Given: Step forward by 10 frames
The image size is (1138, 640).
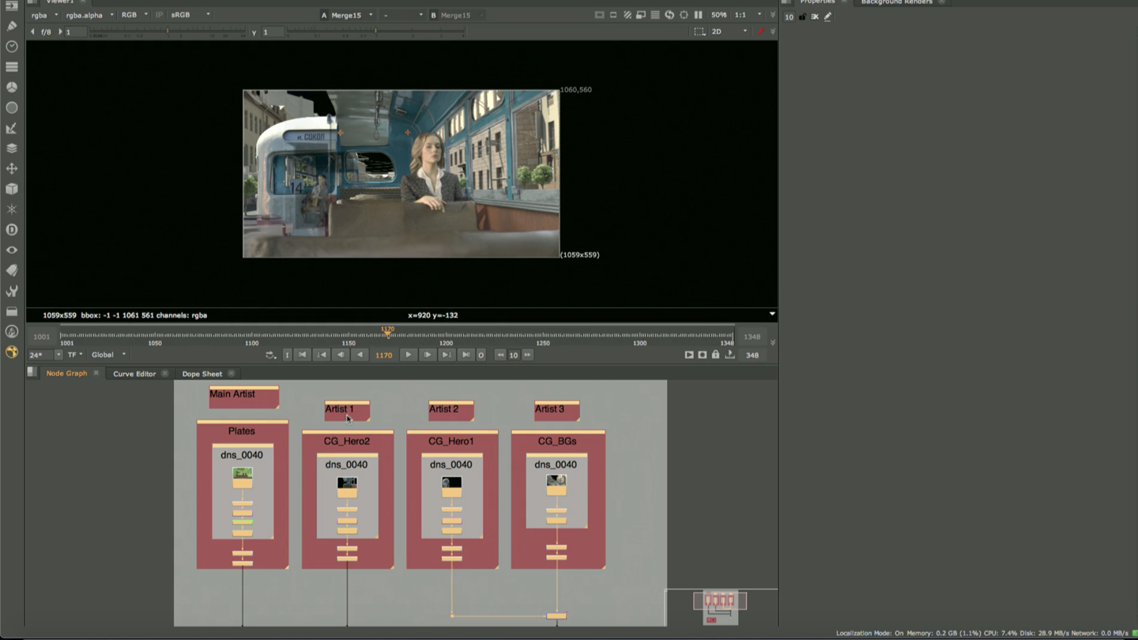Looking at the screenshot, I should tap(527, 356).
